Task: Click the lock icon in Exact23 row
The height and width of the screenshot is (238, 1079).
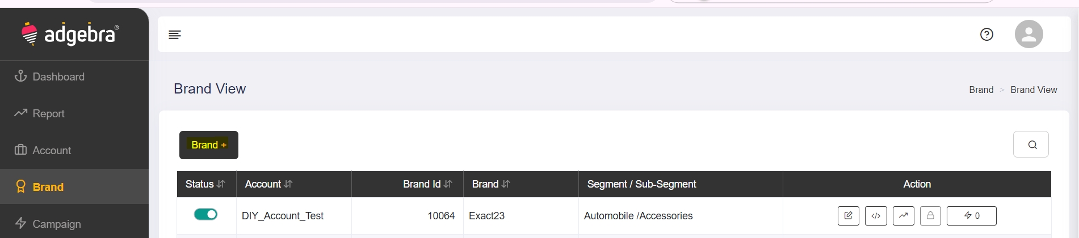Action: point(930,216)
